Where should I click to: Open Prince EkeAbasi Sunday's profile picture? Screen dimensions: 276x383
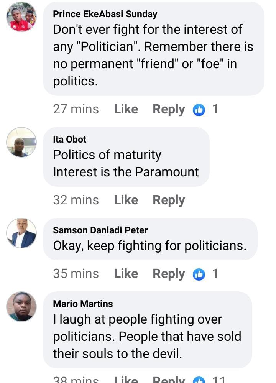click(x=21, y=17)
